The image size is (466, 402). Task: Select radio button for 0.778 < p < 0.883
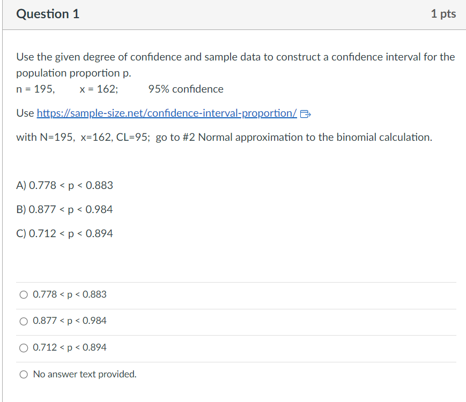(24, 294)
